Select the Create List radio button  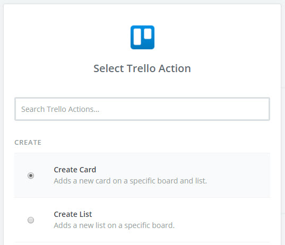point(31,220)
